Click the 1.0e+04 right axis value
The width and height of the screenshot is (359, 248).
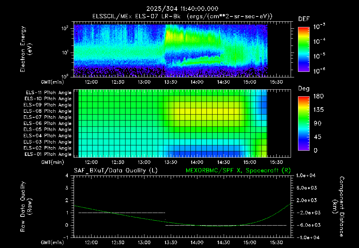pyautogui.click(x=306, y=175)
